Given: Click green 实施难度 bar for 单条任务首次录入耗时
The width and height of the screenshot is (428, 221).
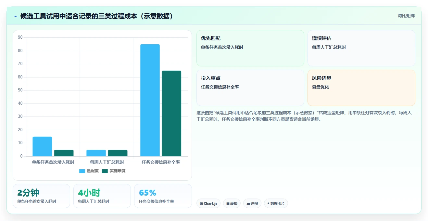Looking at the screenshot, I should click(64, 153).
